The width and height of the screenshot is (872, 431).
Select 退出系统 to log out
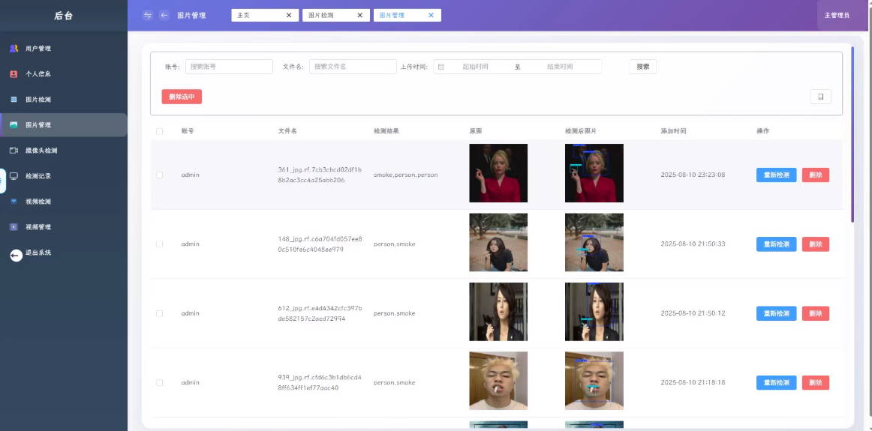63,253
